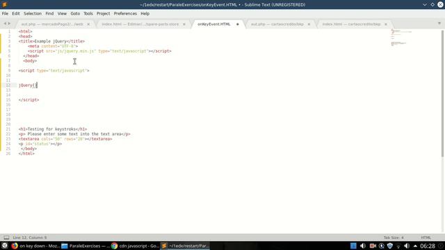The width and height of the screenshot is (445, 250).
Task: Open the Tab Size: 4 selector
Action: (394, 237)
